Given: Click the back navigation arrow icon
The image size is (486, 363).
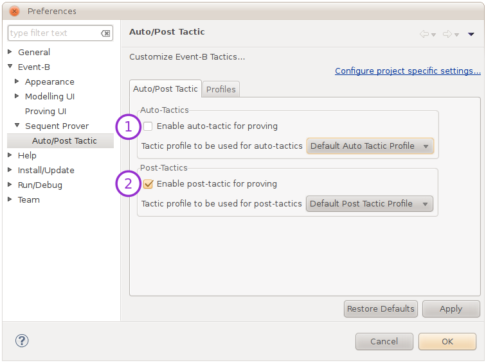Looking at the screenshot, I should [424, 34].
